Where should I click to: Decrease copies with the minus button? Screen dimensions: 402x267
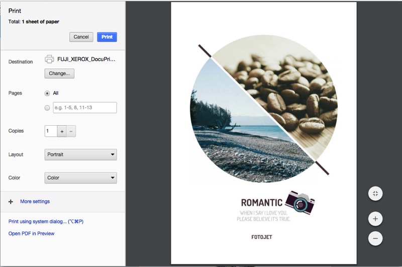click(71, 131)
